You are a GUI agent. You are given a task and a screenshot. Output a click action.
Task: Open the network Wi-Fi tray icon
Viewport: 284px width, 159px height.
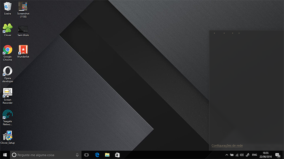point(237,155)
